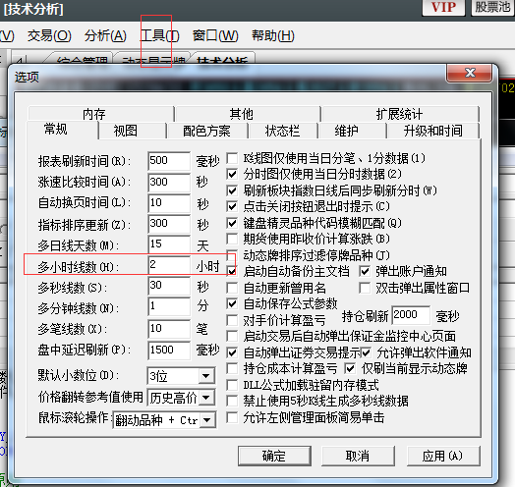Enable 自动更新曾用名 checkbox

click(232, 288)
